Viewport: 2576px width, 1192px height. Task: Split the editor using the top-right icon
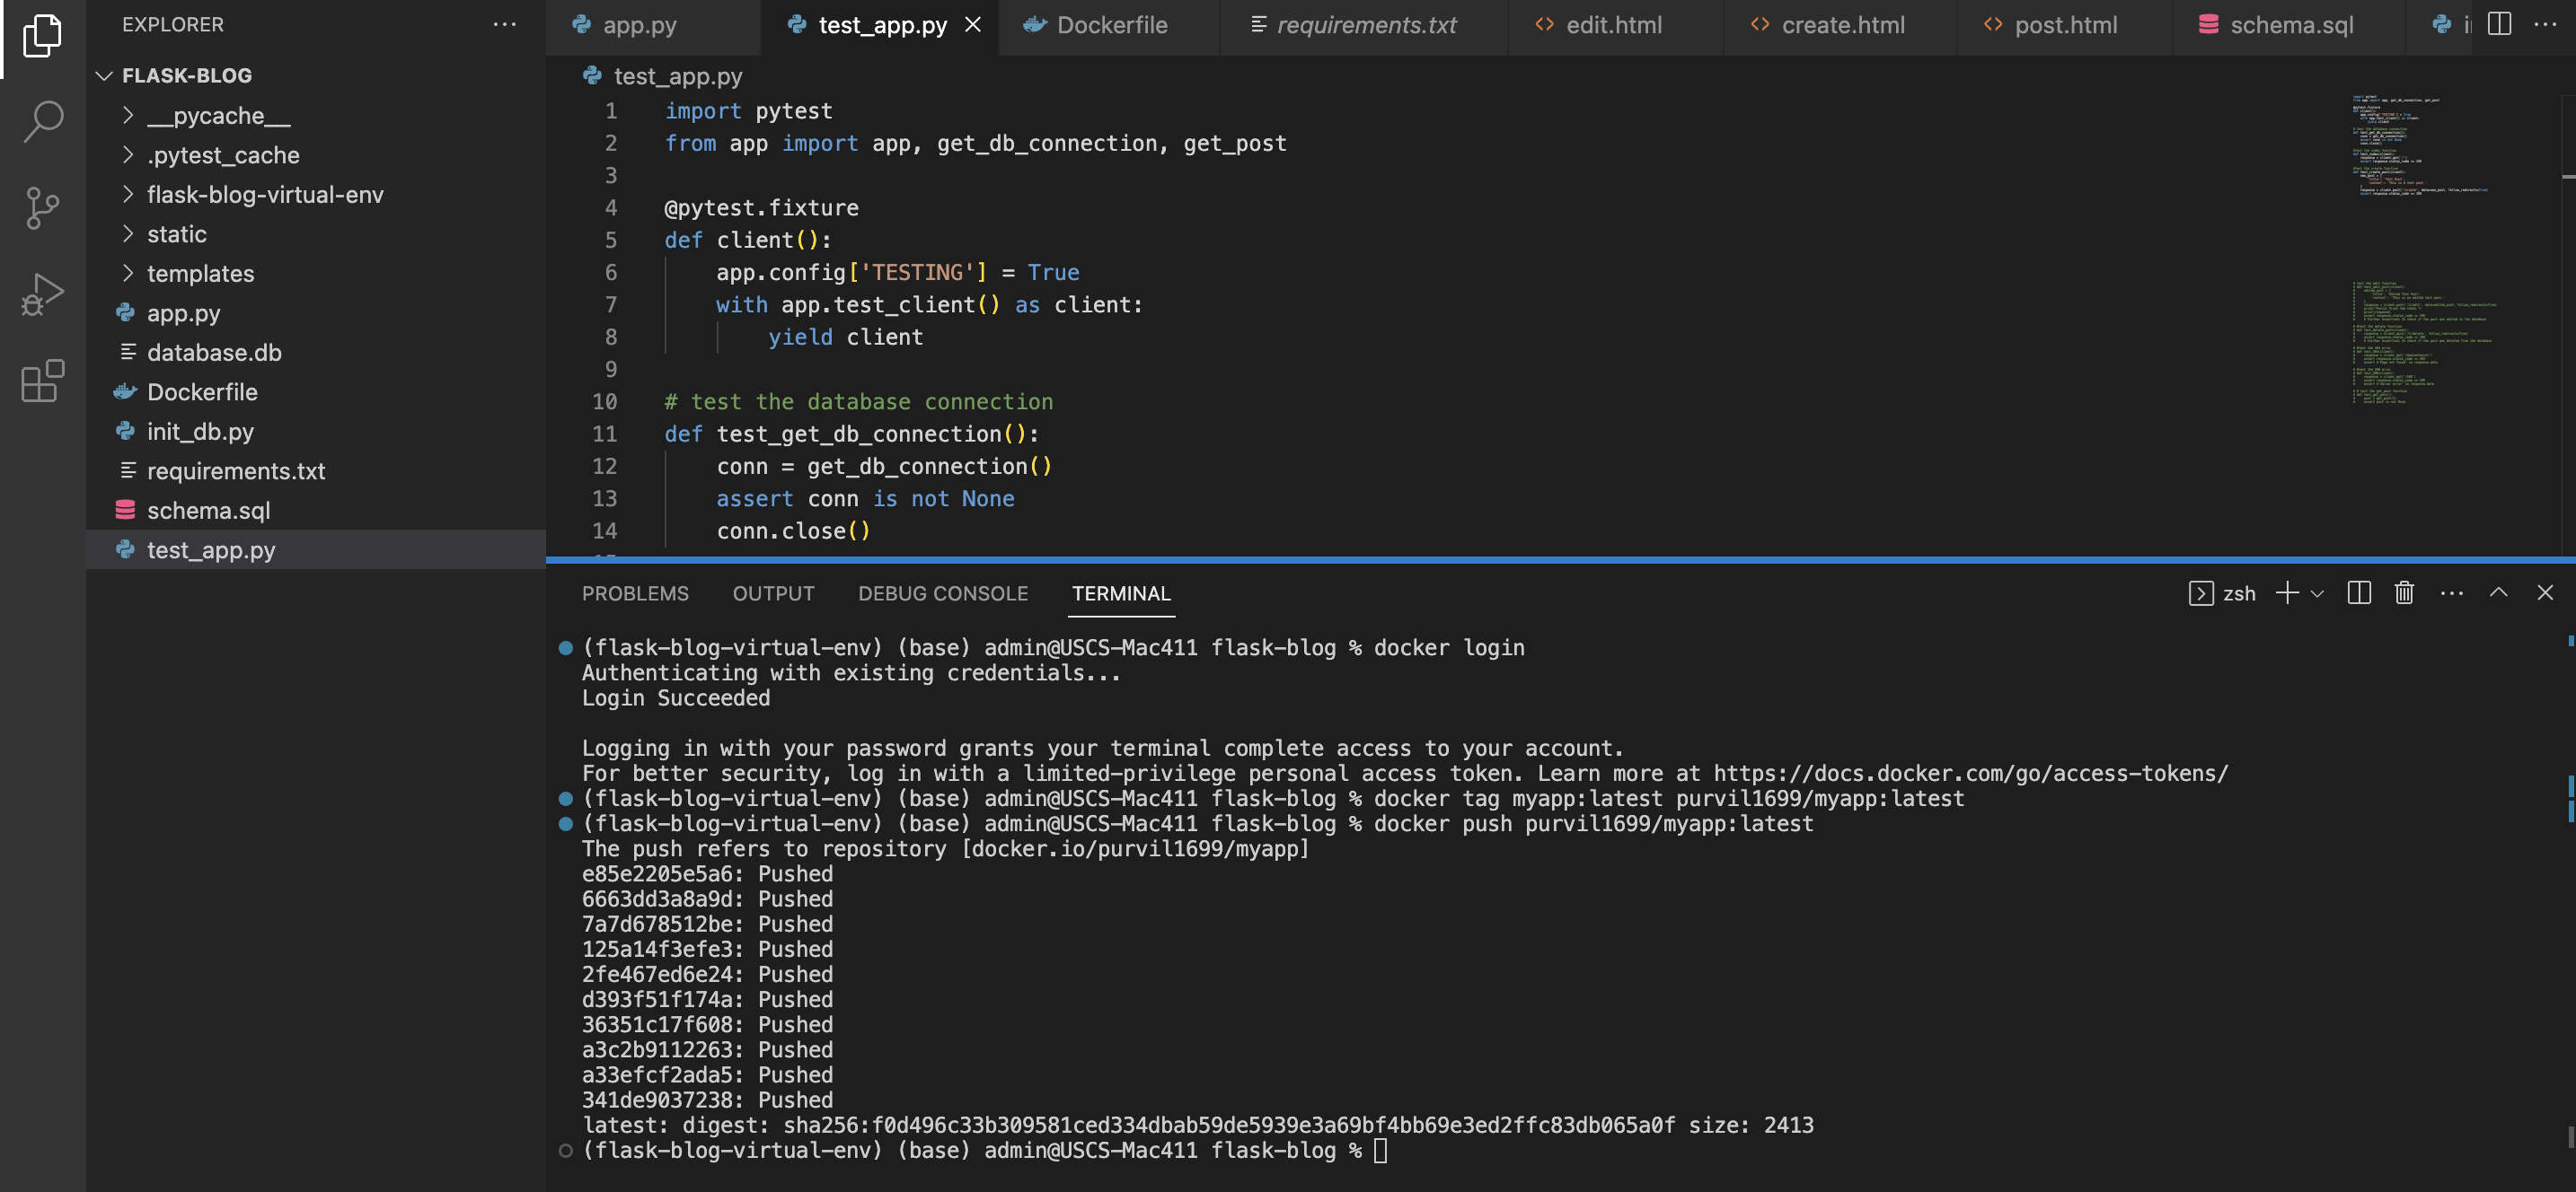click(x=2499, y=25)
